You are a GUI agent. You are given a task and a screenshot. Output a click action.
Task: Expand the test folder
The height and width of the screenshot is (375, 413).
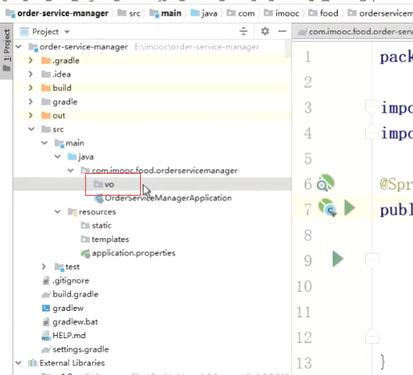44,267
